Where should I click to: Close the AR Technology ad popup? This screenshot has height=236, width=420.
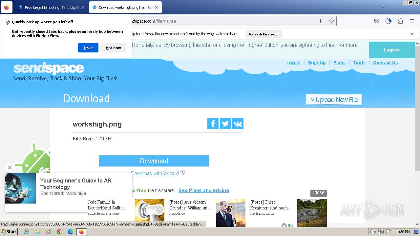coord(10,167)
